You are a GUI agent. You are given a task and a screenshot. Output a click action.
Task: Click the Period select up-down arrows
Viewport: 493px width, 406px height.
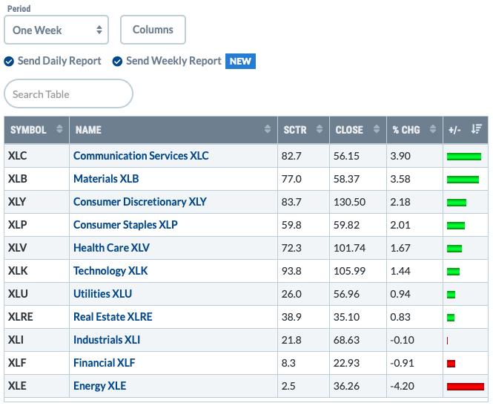tap(99, 30)
